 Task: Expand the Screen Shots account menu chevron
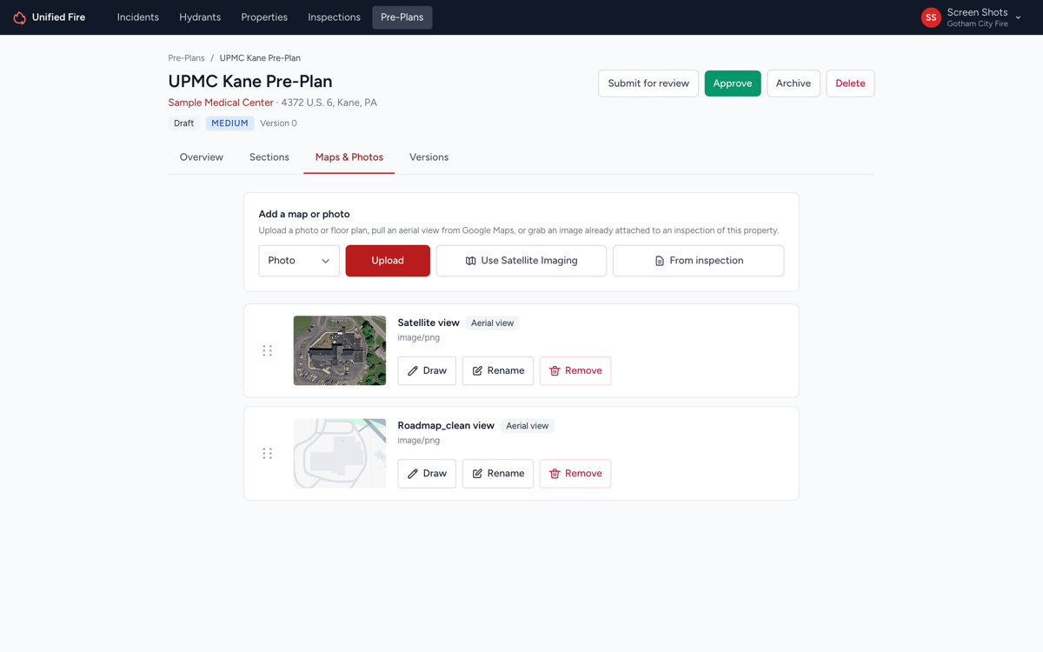click(x=1019, y=17)
